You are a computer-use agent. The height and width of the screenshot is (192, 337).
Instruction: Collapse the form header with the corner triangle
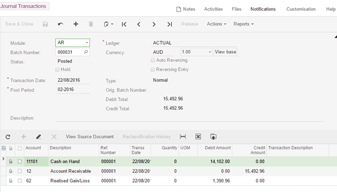click(x=336, y=37)
